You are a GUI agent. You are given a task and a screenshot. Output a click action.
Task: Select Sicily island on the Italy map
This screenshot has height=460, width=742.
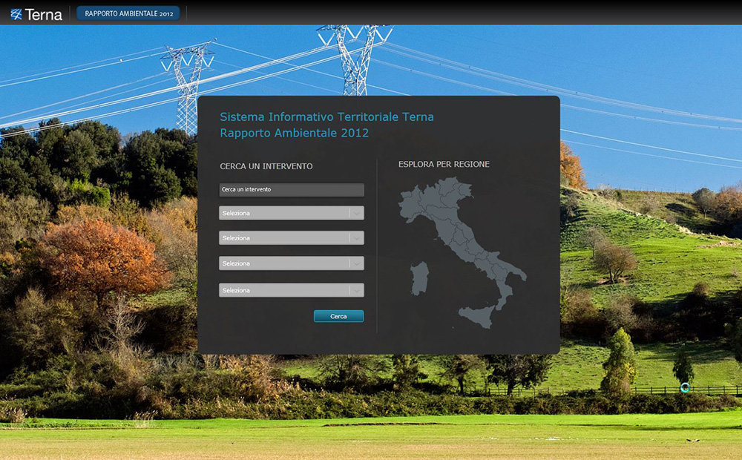(x=477, y=315)
